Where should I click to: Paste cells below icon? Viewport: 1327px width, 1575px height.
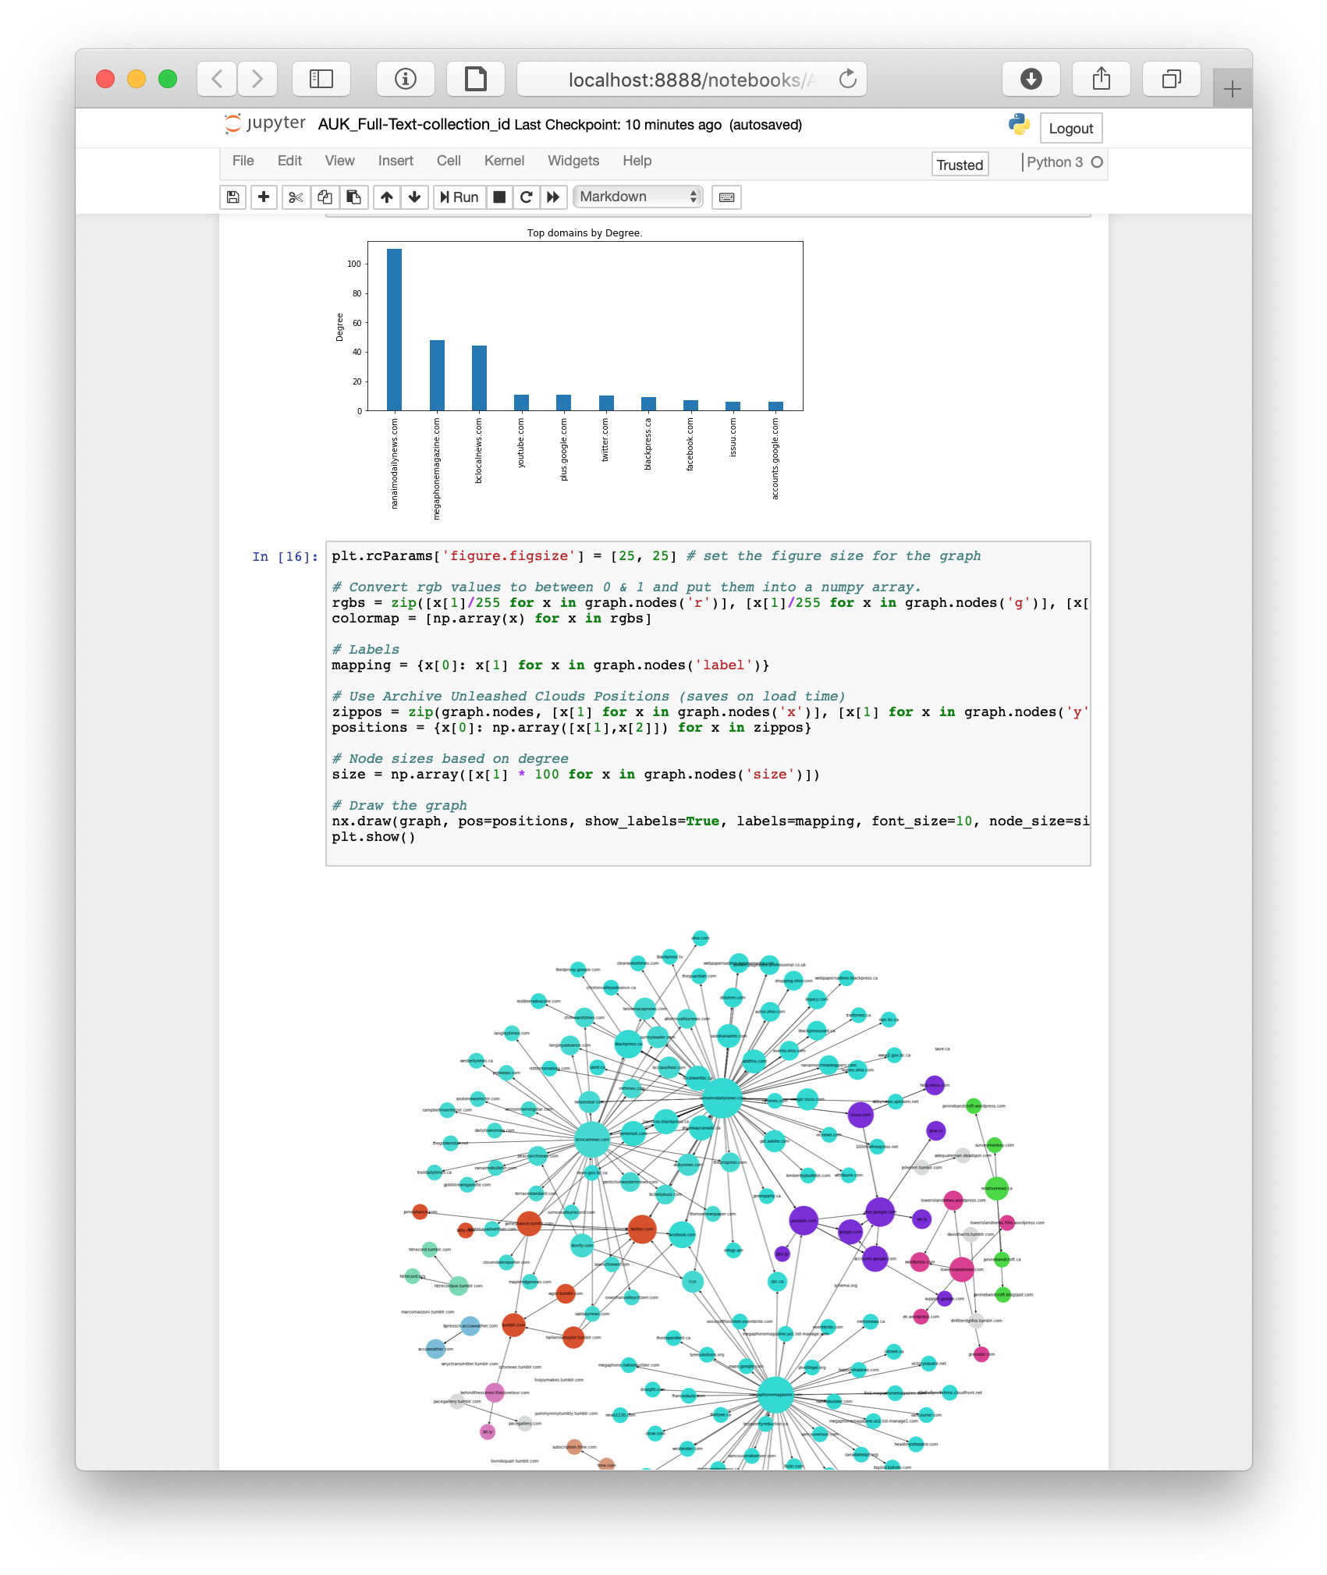tap(353, 197)
